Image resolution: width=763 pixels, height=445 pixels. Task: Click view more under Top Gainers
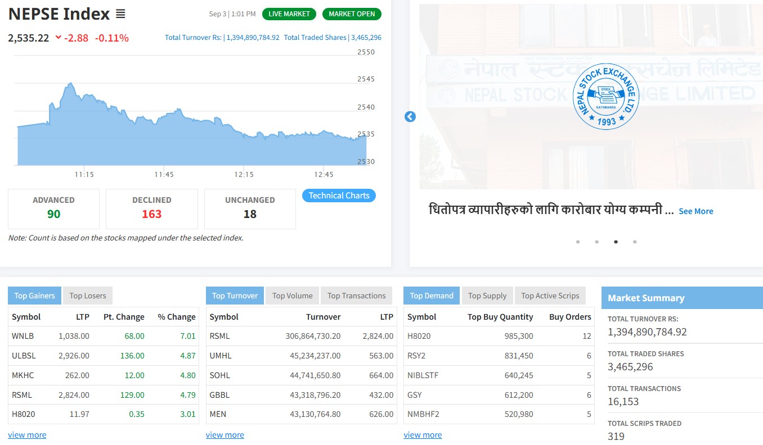coord(27,435)
